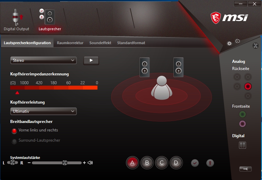Screen dimensions: 262x180
Task: Click the round fan-shaped icon below close button
Action: pos(256,46)
